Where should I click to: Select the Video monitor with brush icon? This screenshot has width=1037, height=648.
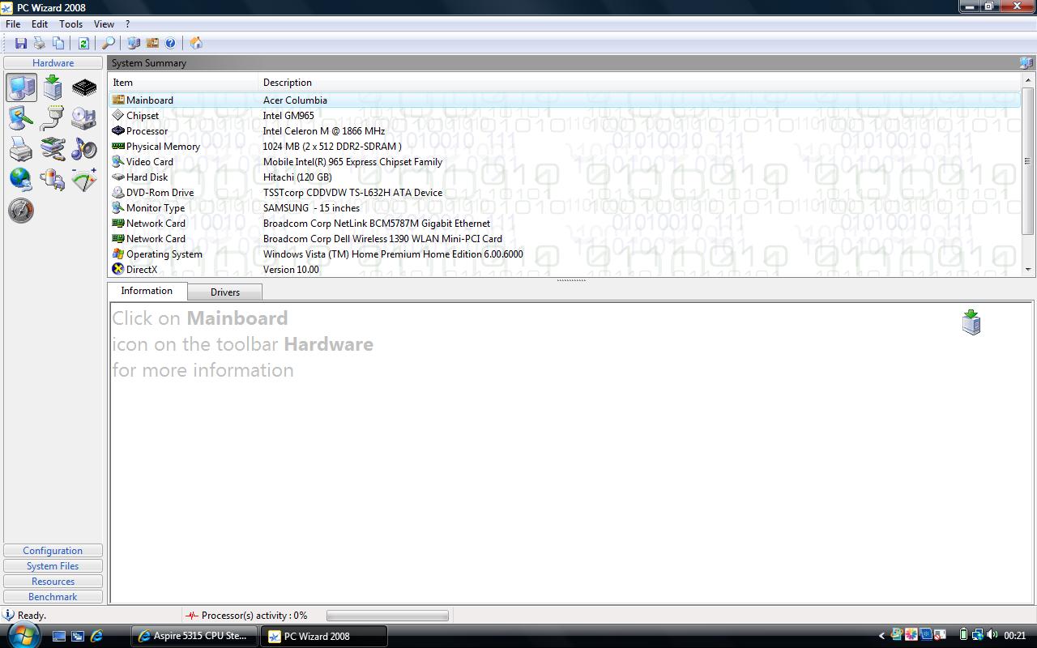tap(21, 118)
